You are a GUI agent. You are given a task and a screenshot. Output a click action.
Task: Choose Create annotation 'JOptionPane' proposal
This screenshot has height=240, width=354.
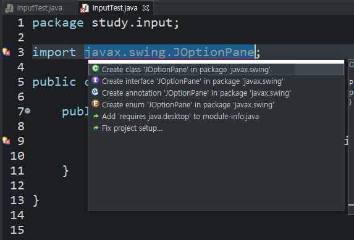[x=216, y=93]
